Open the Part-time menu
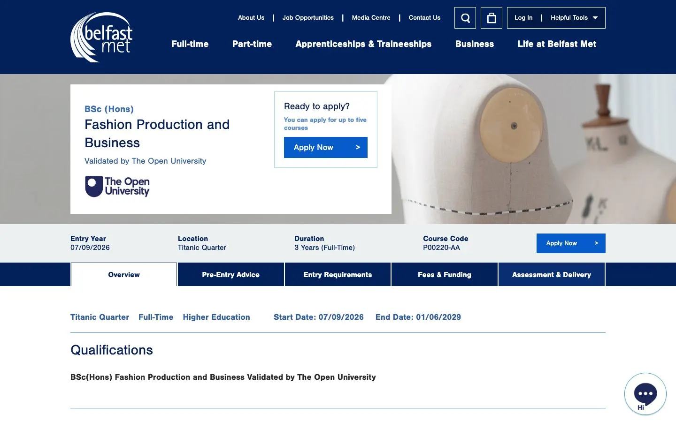This screenshot has height=422, width=676. point(252,44)
